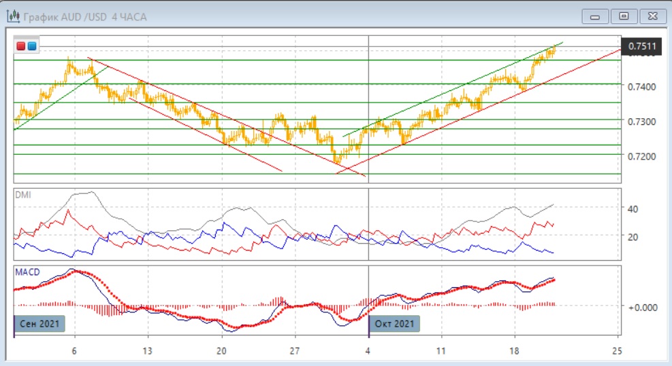672x366 pixels.
Task: Click date 13 on the time axis
Action: 147,351
